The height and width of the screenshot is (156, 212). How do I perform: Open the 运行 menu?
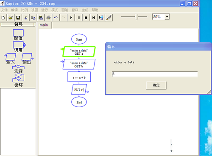coord(45,10)
